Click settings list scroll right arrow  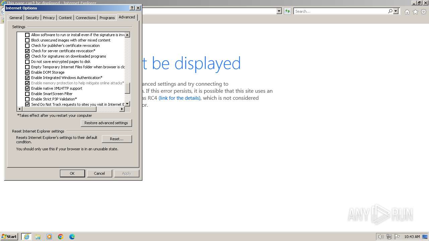click(x=122, y=109)
